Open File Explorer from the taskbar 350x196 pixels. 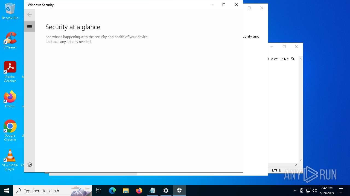coord(126,191)
